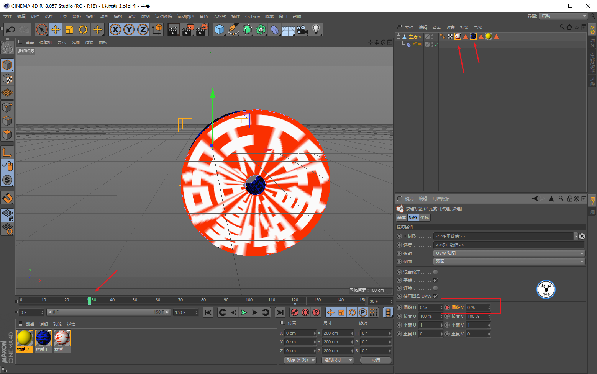Add a cube primitive object
This screenshot has height=374, width=597.
[219, 29]
